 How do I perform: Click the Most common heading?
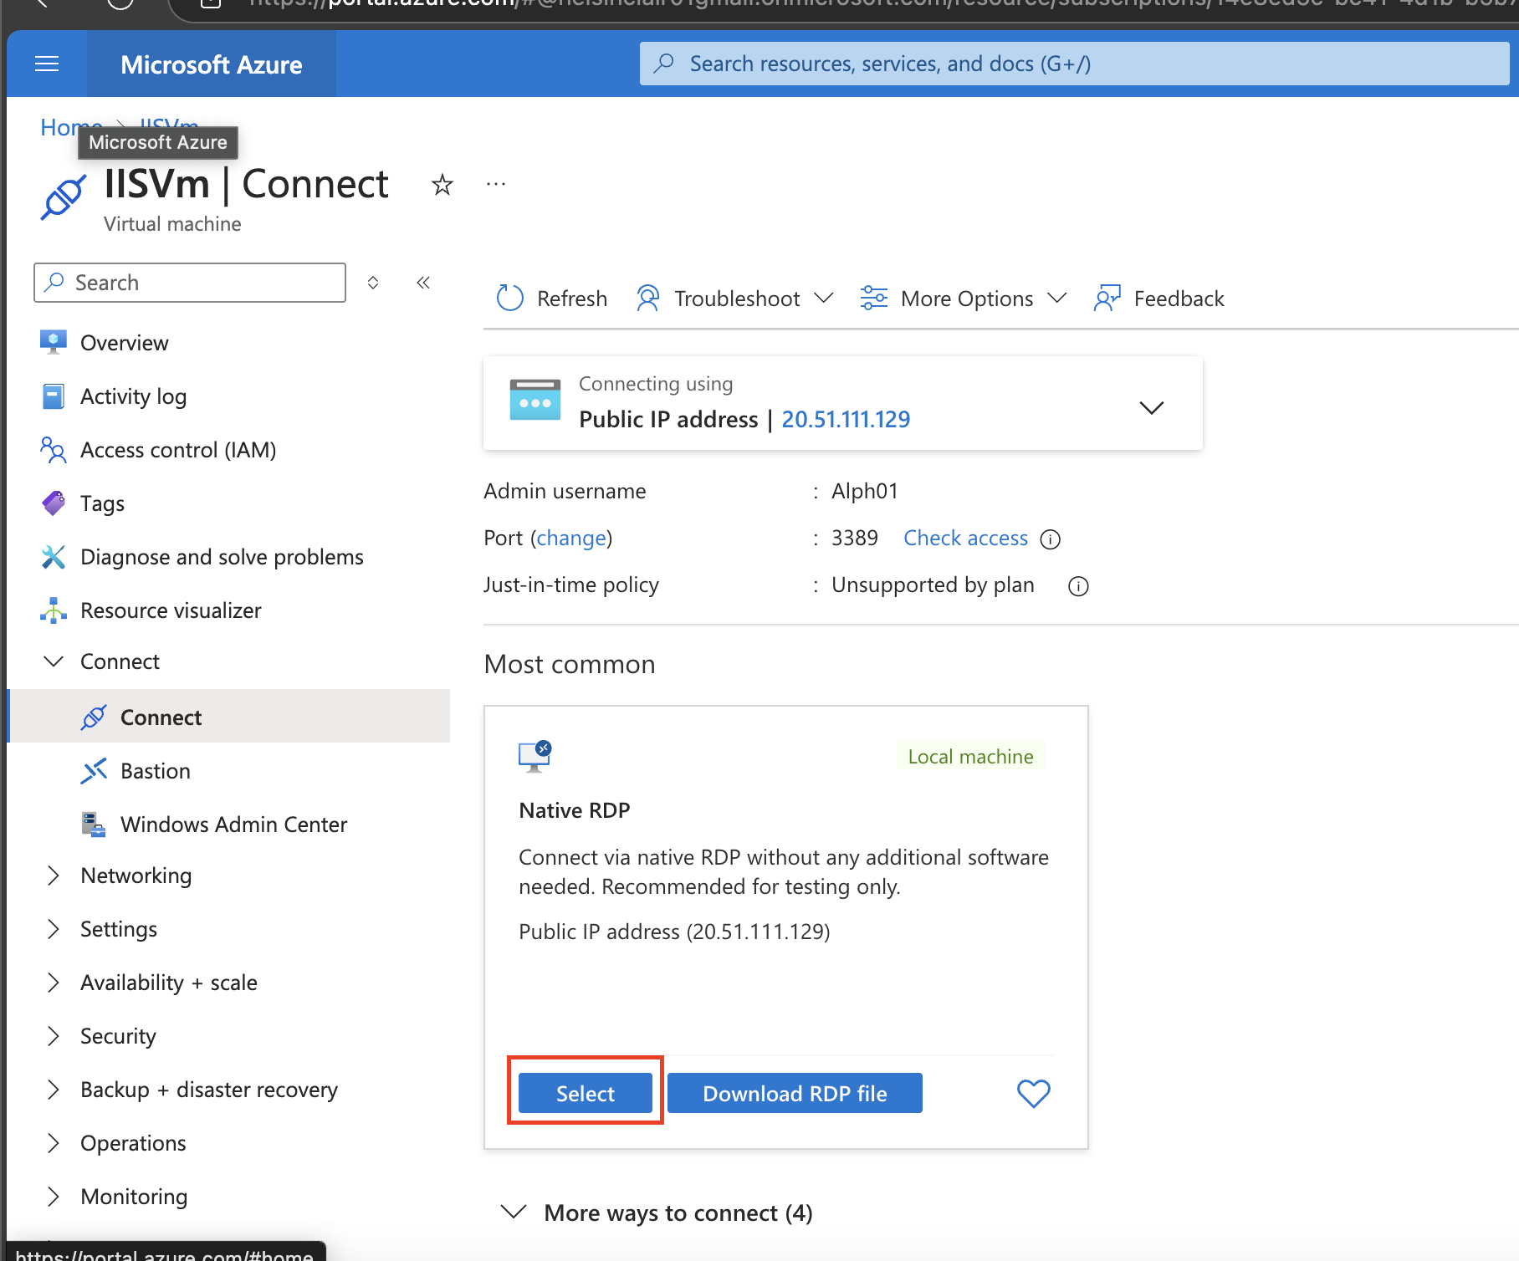tap(570, 664)
